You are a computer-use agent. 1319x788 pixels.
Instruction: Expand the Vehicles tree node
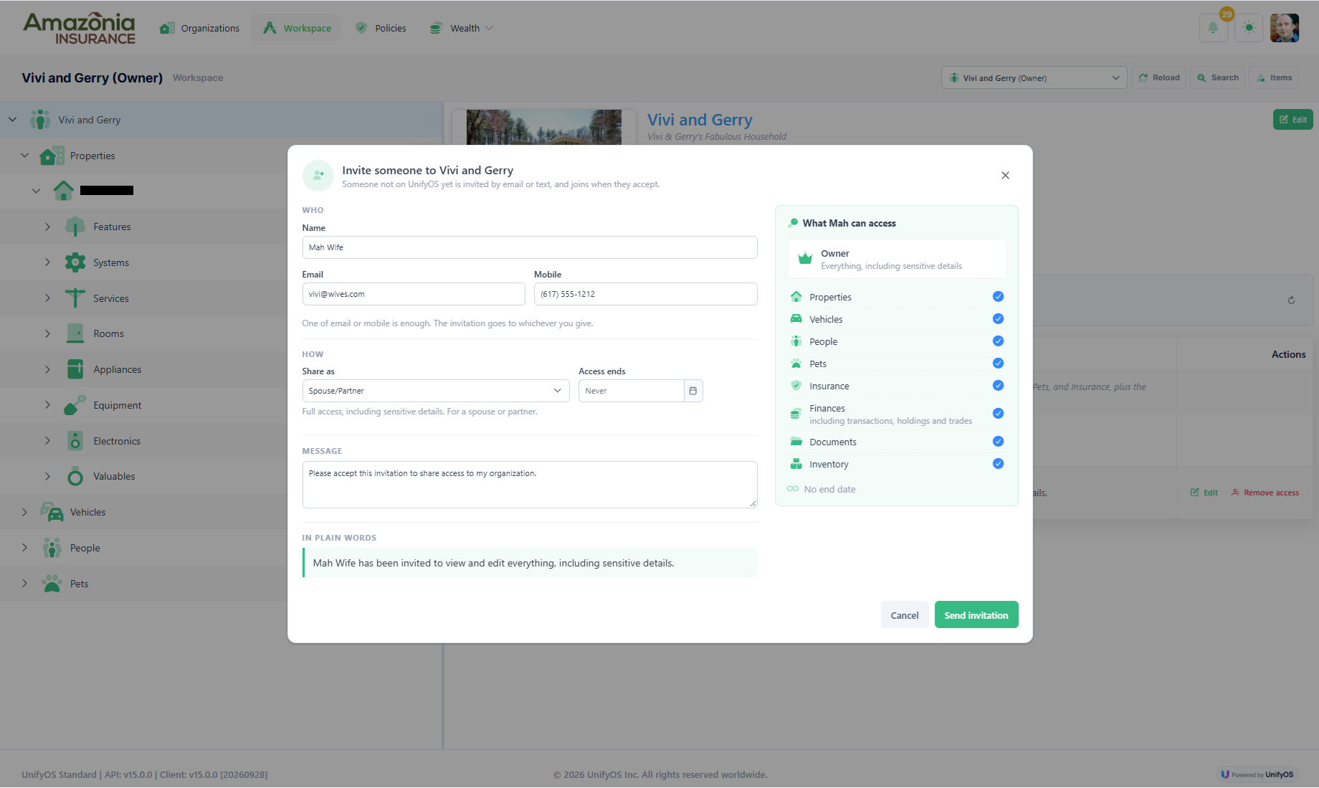click(24, 512)
